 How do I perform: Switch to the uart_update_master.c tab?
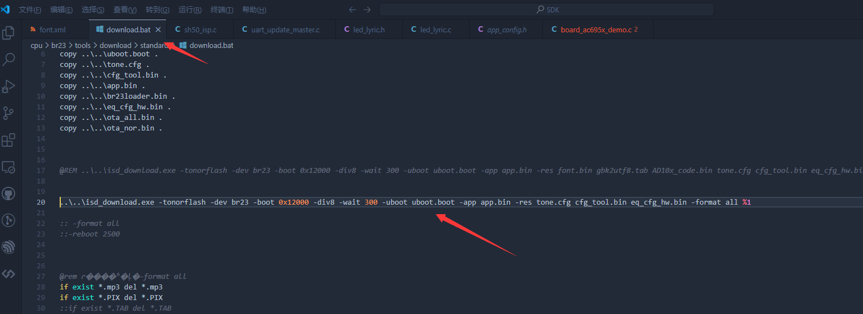pyautogui.click(x=285, y=30)
